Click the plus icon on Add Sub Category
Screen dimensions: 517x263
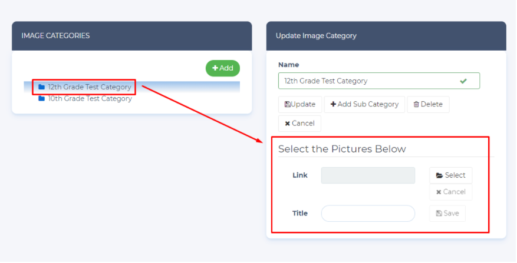pos(333,105)
